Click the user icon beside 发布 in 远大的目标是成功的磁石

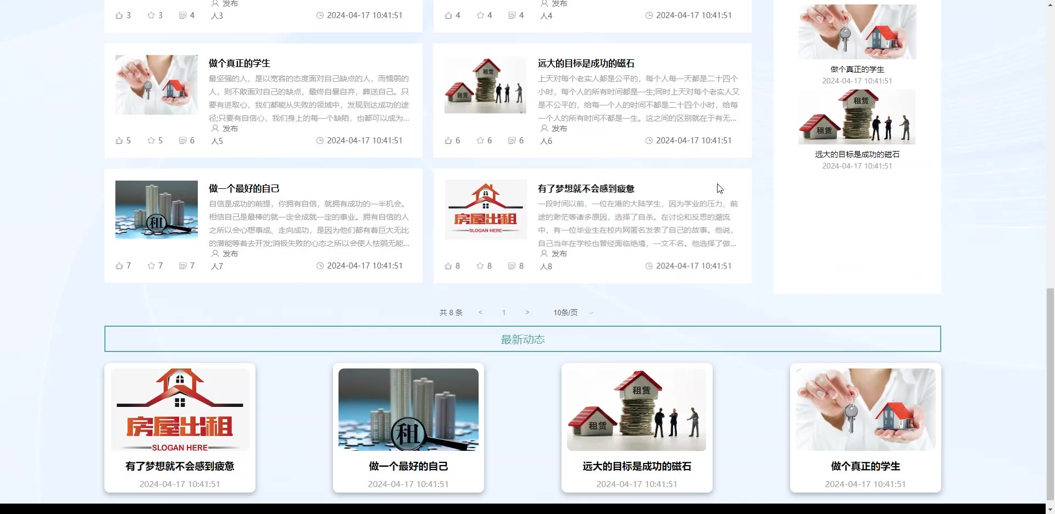[x=544, y=128]
